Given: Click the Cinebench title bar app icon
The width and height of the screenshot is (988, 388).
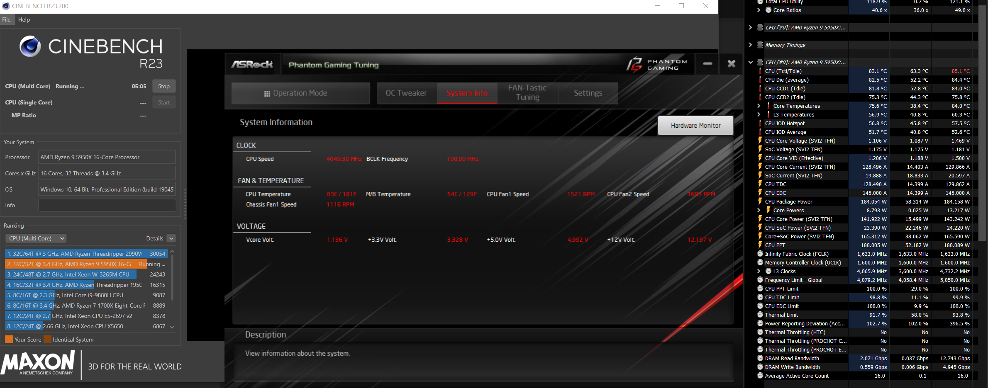Looking at the screenshot, I should coord(6,6).
